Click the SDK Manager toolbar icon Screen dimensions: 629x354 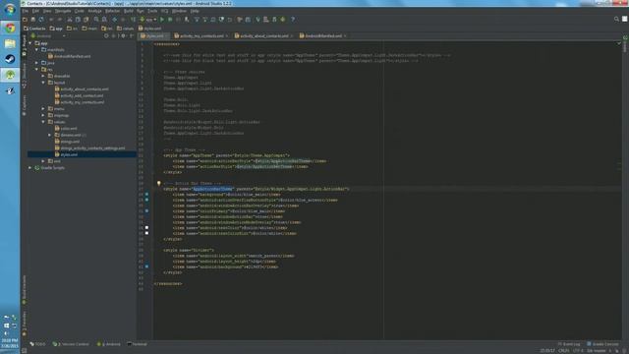pos(274,20)
